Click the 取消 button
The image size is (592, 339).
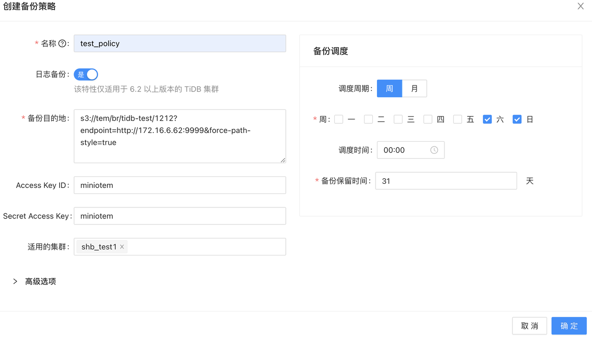pyautogui.click(x=530, y=326)
